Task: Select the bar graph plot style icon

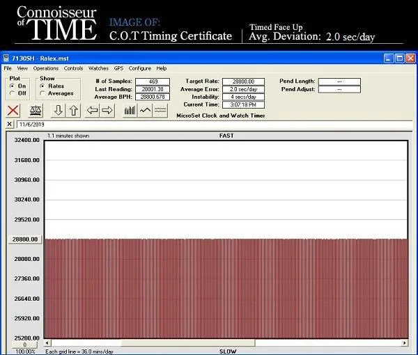Action: (x=130, y=110)
